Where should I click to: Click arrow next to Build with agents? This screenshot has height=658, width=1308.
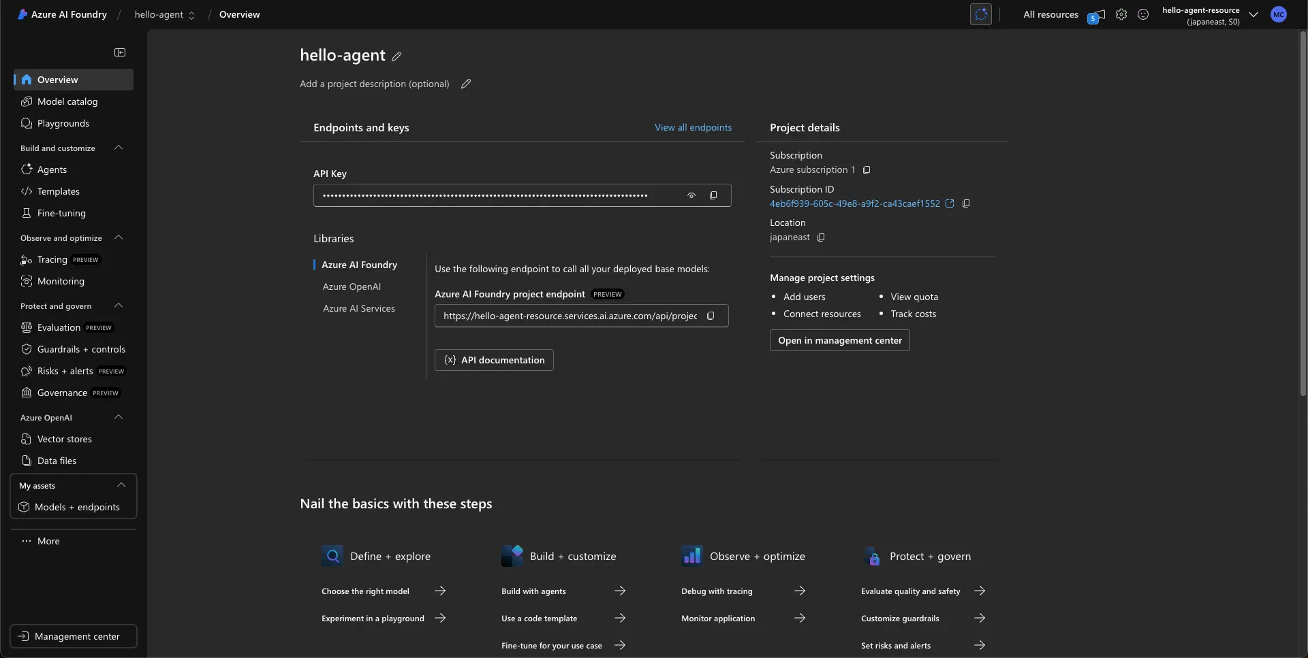[x=620, y=591]
